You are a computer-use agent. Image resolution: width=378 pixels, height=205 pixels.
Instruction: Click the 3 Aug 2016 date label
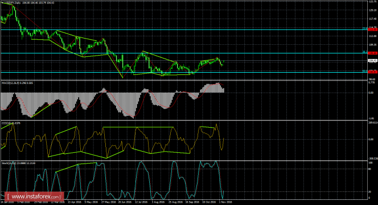click(x=158, y=202)
